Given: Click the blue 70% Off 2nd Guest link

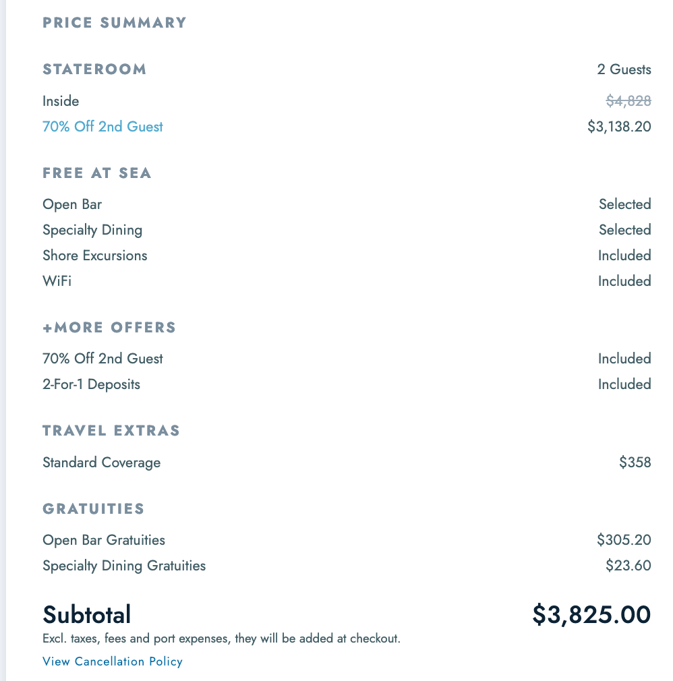Looking at the screenshot, I should (103, 127).
